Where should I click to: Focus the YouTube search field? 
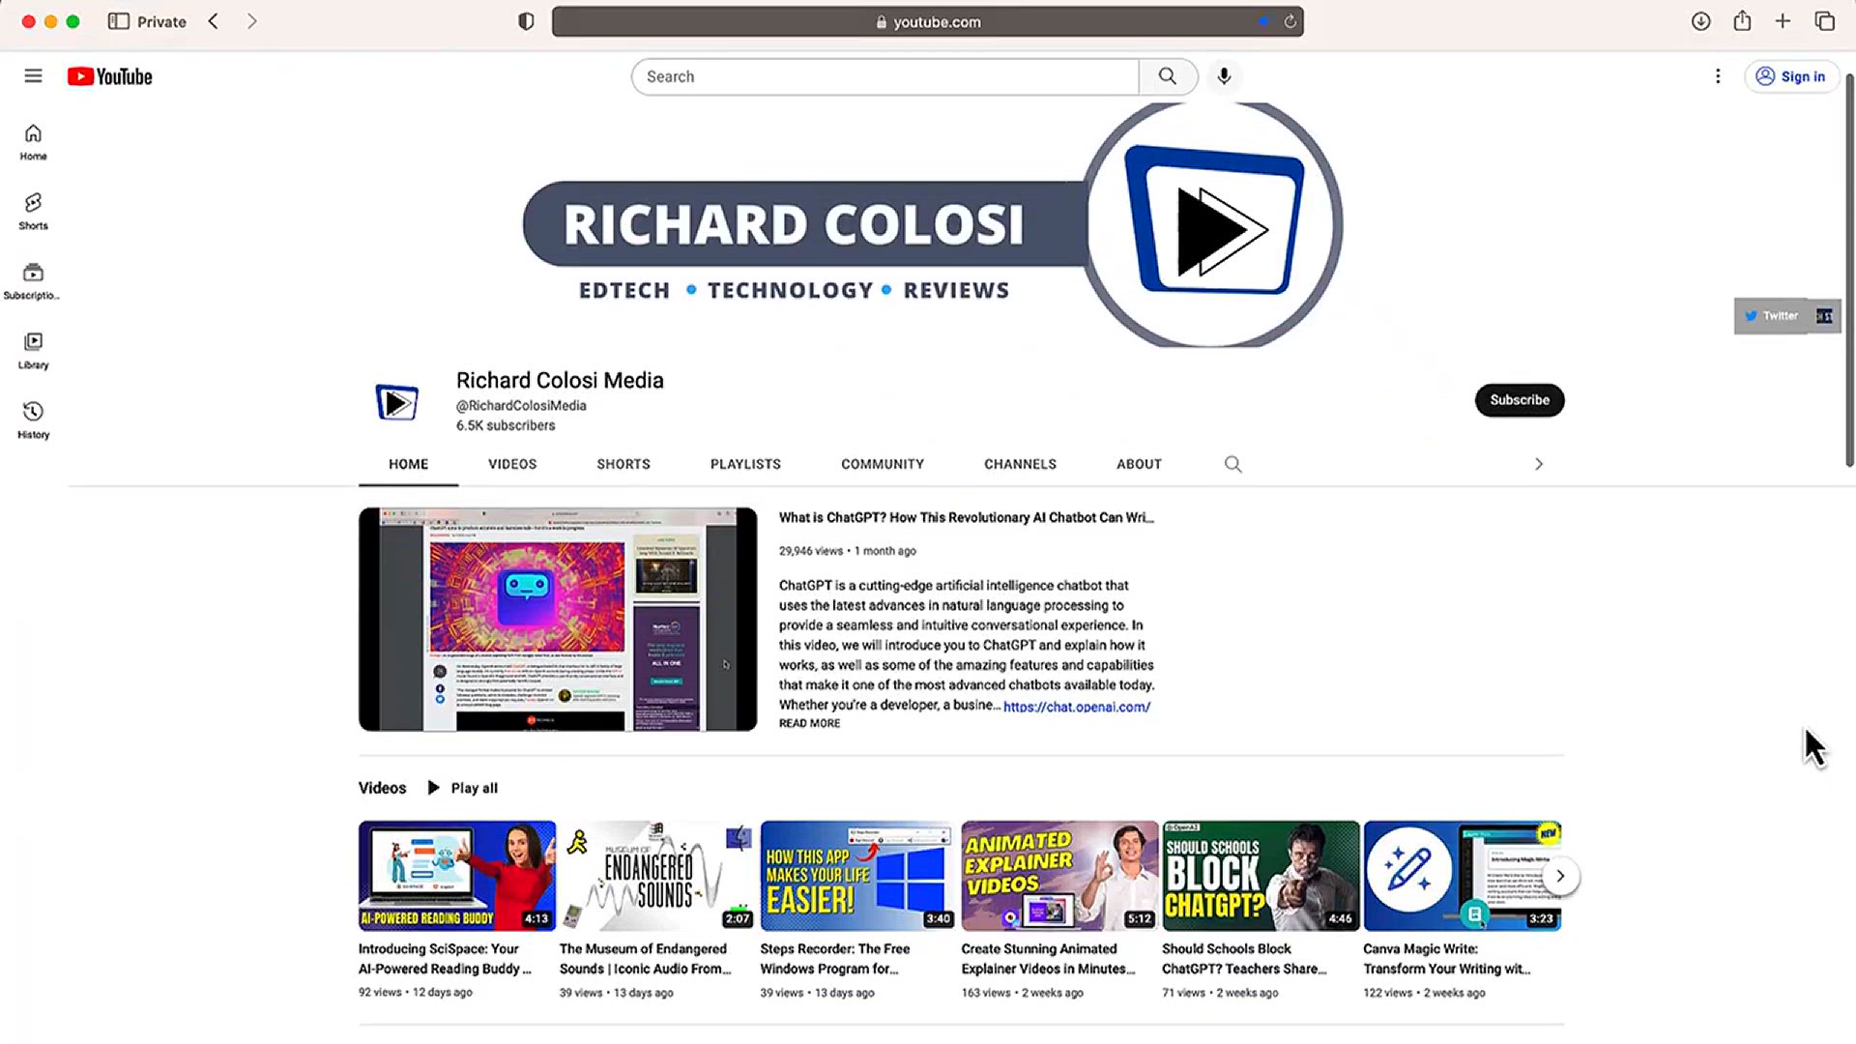tap(884, 76)
